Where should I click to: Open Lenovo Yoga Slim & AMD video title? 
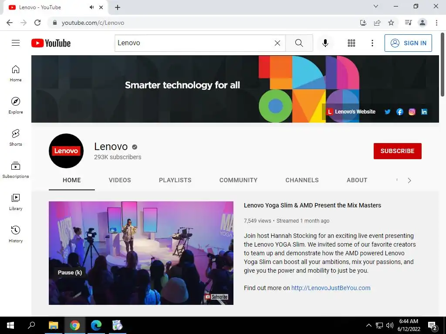coord(312,205)
